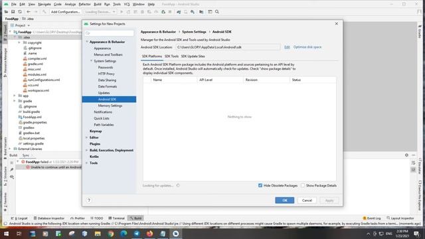Click the SDK Manager icon in main toolbar
This screenshot has width=425, height=239.
193,12
